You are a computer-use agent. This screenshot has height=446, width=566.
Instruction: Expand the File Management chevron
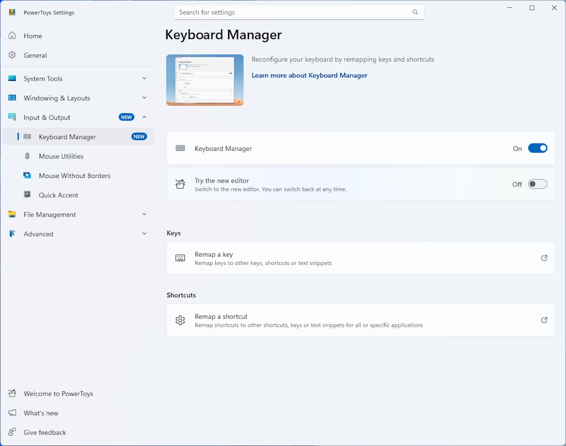(144, 215)
